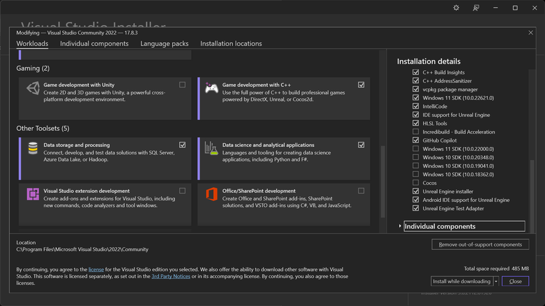Open the license link
This screenshot has height=306, width=545.
click(97, 269)
